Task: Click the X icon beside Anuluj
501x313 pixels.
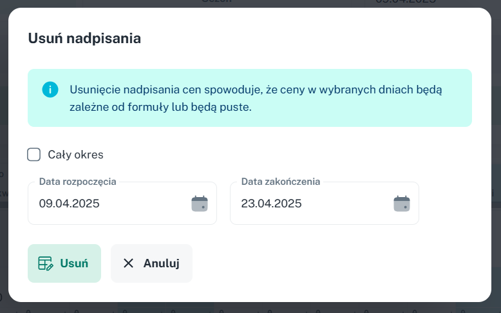Action: (128, 263)
